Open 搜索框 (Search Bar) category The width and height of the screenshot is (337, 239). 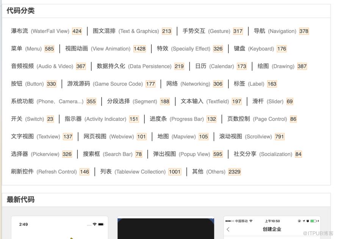click(x=108, y=154)
